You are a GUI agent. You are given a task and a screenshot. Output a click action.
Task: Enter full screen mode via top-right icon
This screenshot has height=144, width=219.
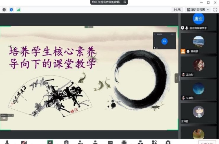(x=215, y=10)
